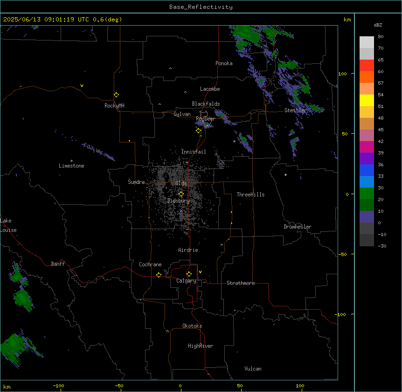Click the Blackfalds city label
The height and width of the screenshot is (392, 402).
point(206,104)
